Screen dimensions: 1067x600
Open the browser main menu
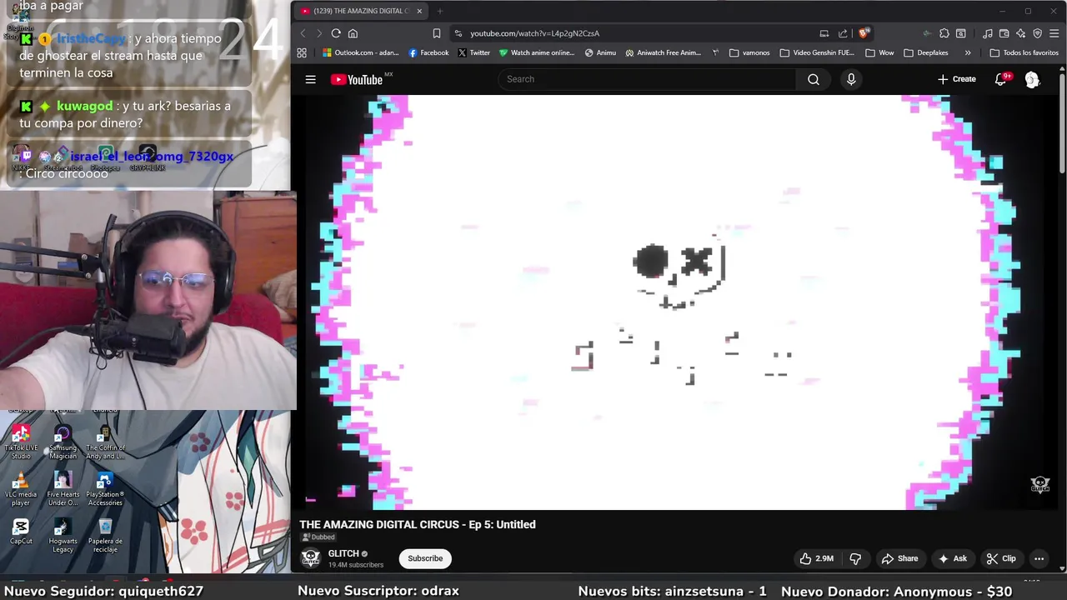1054,33
